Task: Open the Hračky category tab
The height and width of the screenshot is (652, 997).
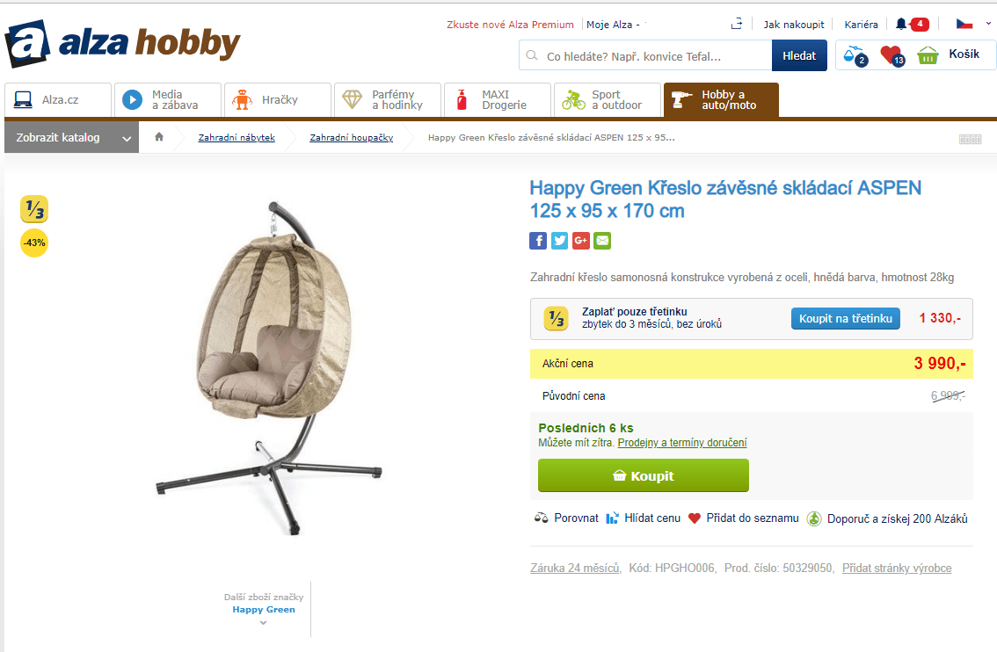Action: point(277,100)
